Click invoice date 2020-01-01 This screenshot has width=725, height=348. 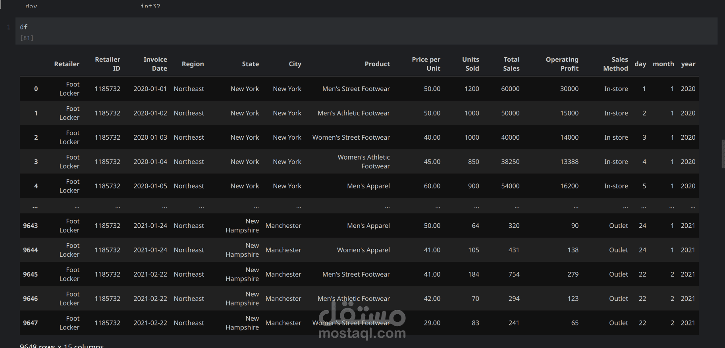pyautogui.click(x=150, y=89)
